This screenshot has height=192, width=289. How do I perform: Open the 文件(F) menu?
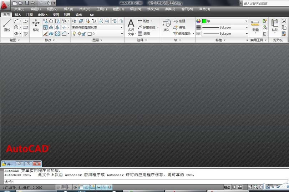19,9
